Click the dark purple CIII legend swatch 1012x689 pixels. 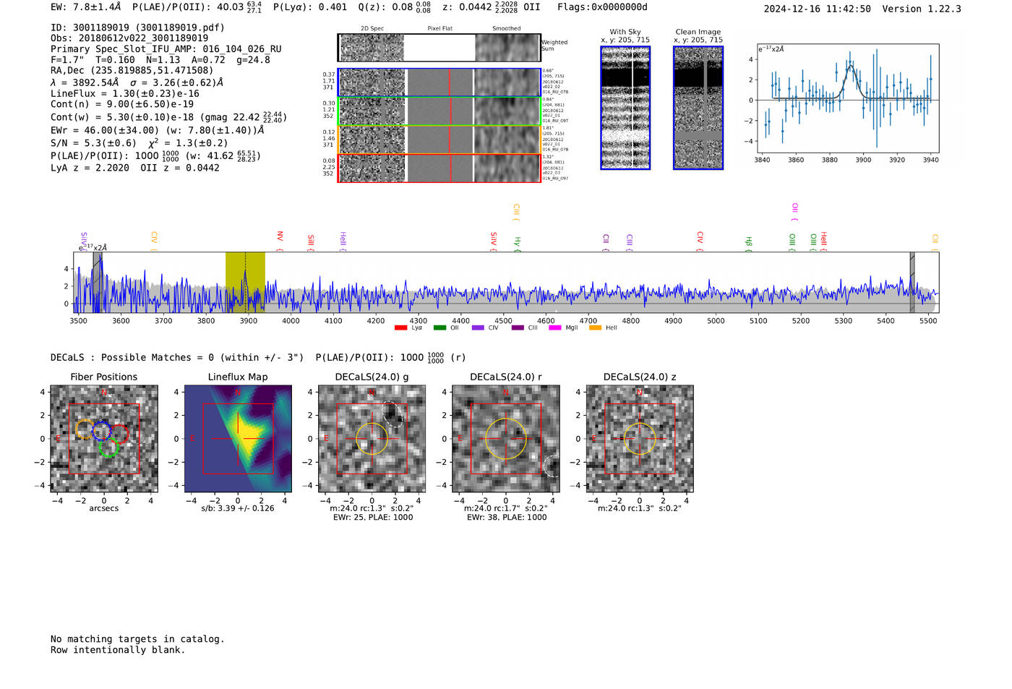pos(518,328)
